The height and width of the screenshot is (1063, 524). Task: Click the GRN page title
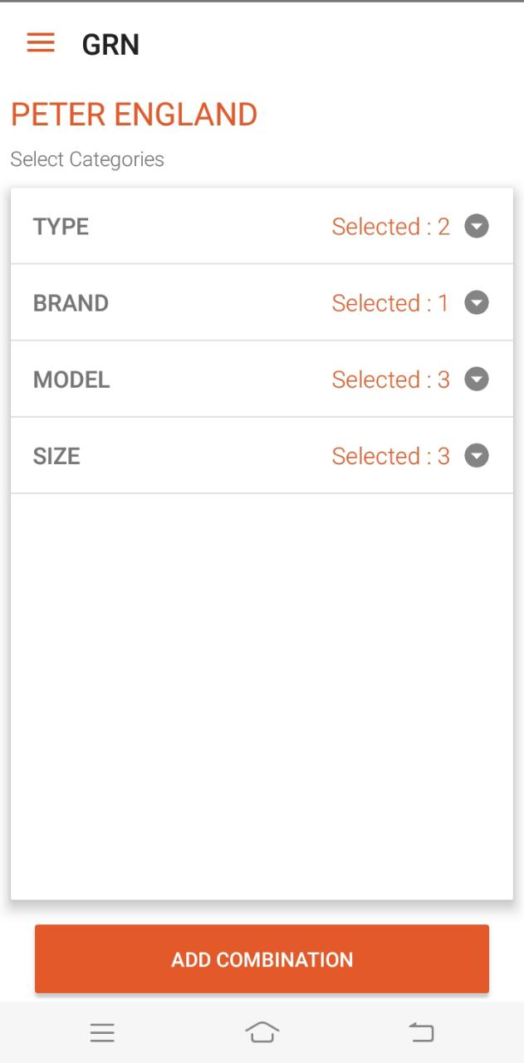pos(110,45)
